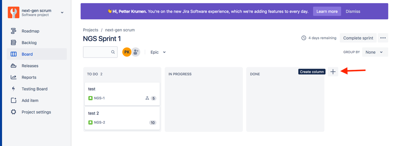Click the NGS-1 issue key
Image resolution: width=394 pixels, height=146 pixels.
[99, 98]
